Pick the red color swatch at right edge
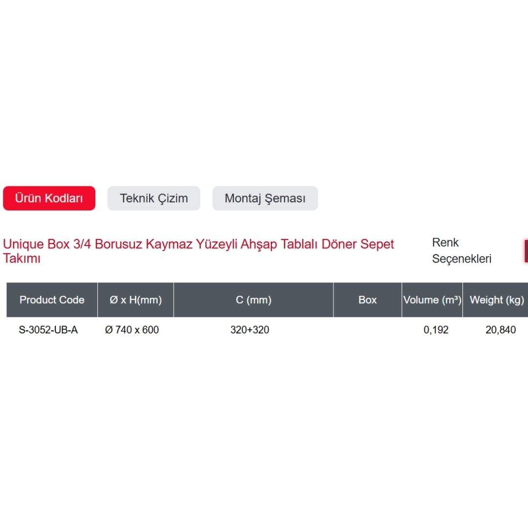This screenshot has height=528, width=528. click(526, 251)
